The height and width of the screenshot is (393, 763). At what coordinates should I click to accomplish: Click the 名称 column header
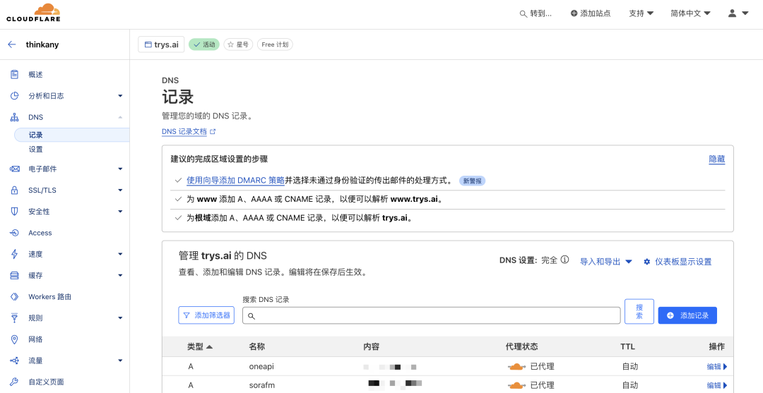257,346
